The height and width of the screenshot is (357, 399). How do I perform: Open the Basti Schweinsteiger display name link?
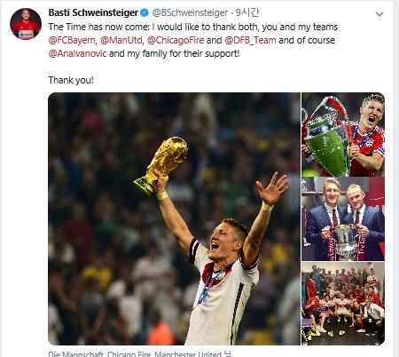tap(93, 12)
